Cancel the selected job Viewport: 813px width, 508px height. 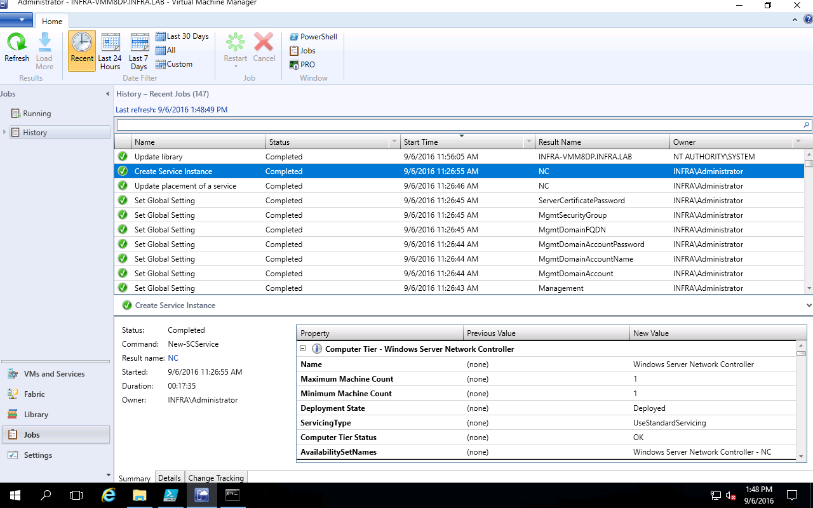(264, 48)
